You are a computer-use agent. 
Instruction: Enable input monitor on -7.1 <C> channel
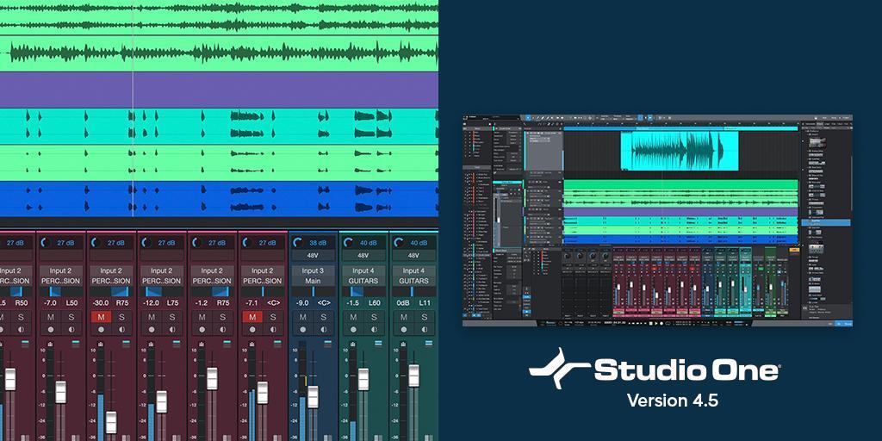click(273, 330)
